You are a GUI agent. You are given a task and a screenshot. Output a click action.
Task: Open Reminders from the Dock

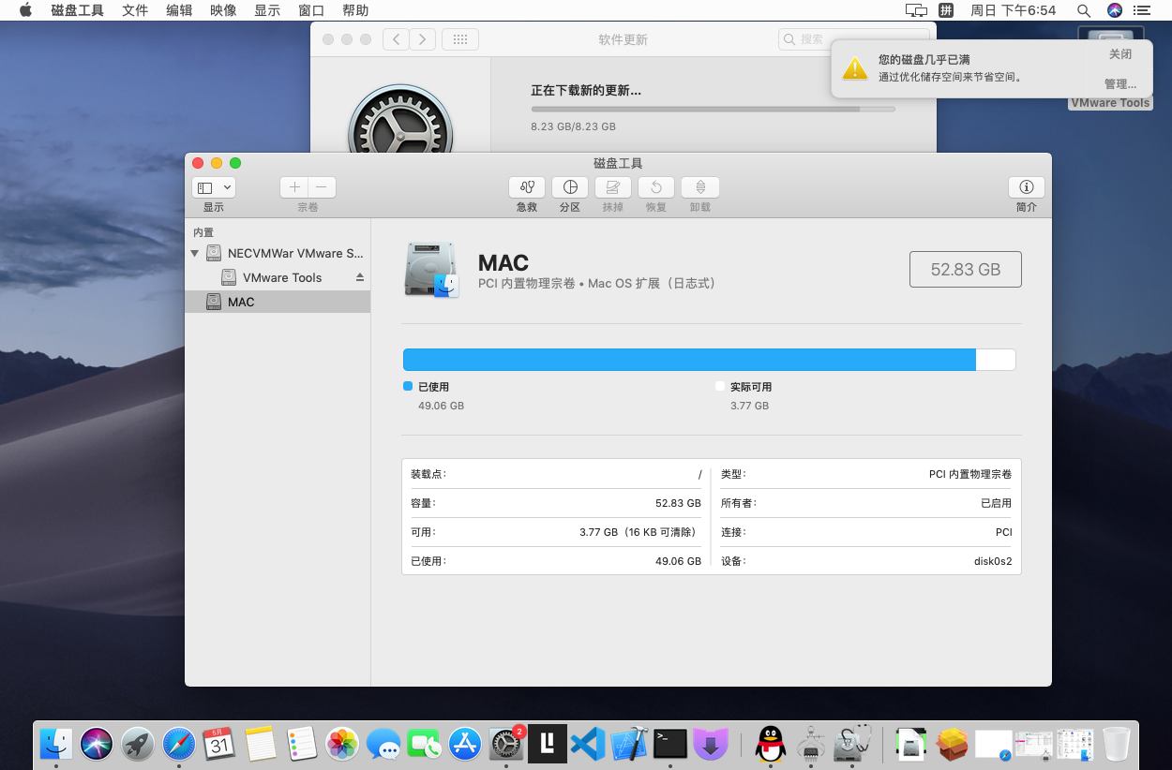coord(302,744)
